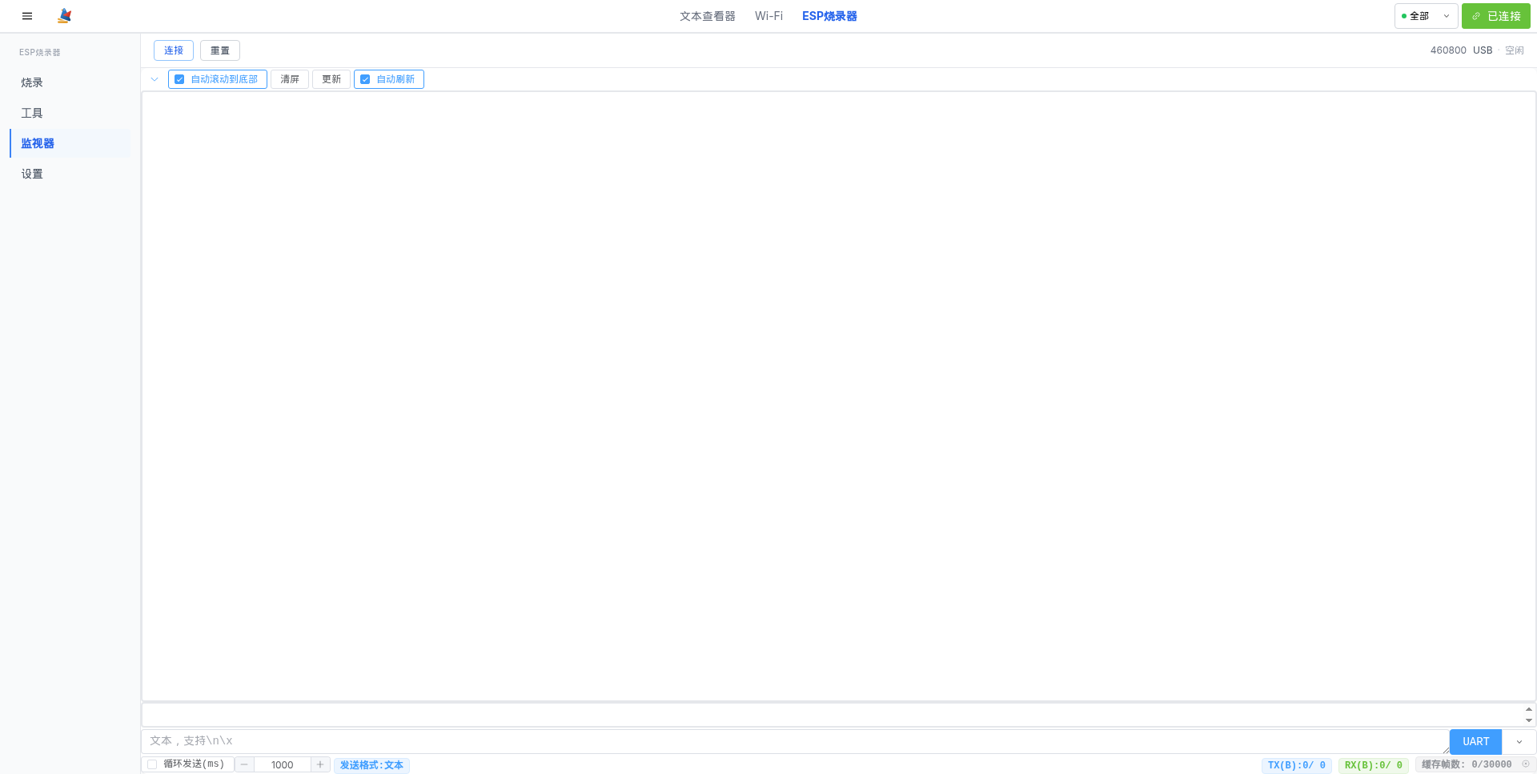
Task: Open the 全部 dropdown
Action: click(x=1426, y=16)
